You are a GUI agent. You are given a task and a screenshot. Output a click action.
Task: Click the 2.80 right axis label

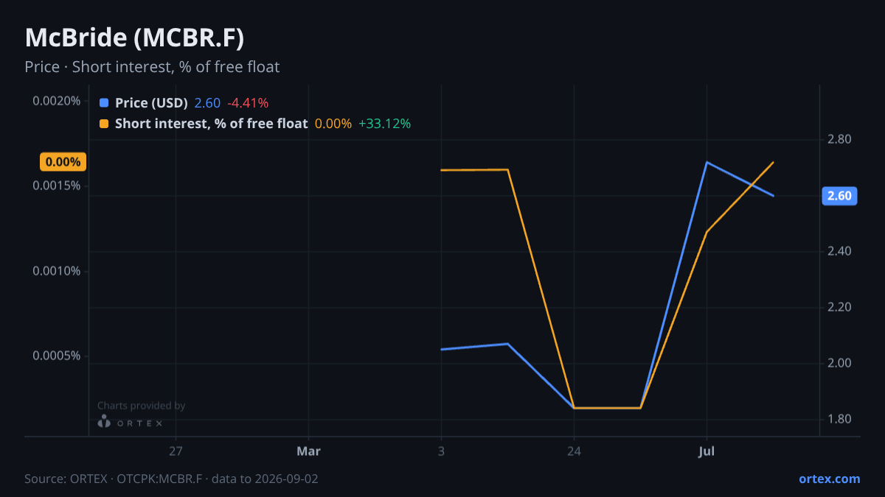[x=840, y=140]
